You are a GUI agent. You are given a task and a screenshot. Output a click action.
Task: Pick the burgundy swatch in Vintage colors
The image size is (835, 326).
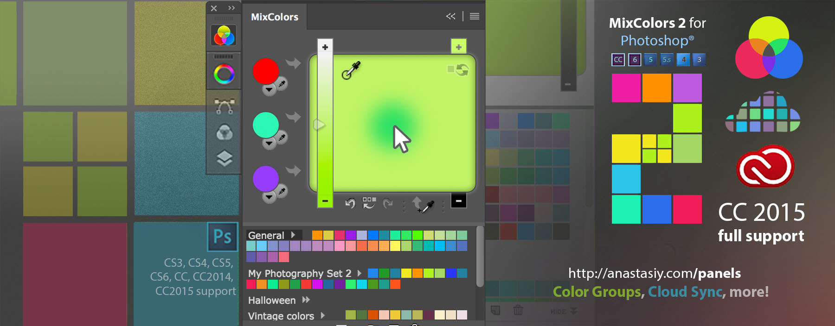pos(429,315)
